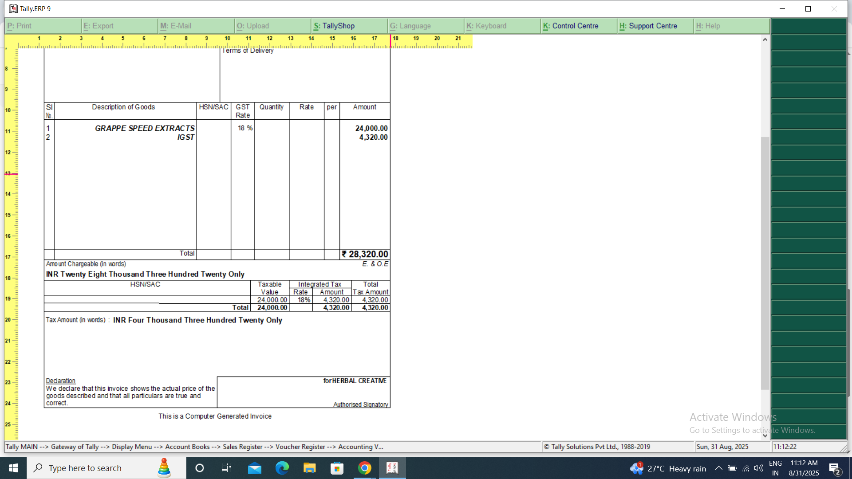This screenshot has height=479, width=852.
Task: Show hidden tray icons chevron
Action: pos(718,468)
